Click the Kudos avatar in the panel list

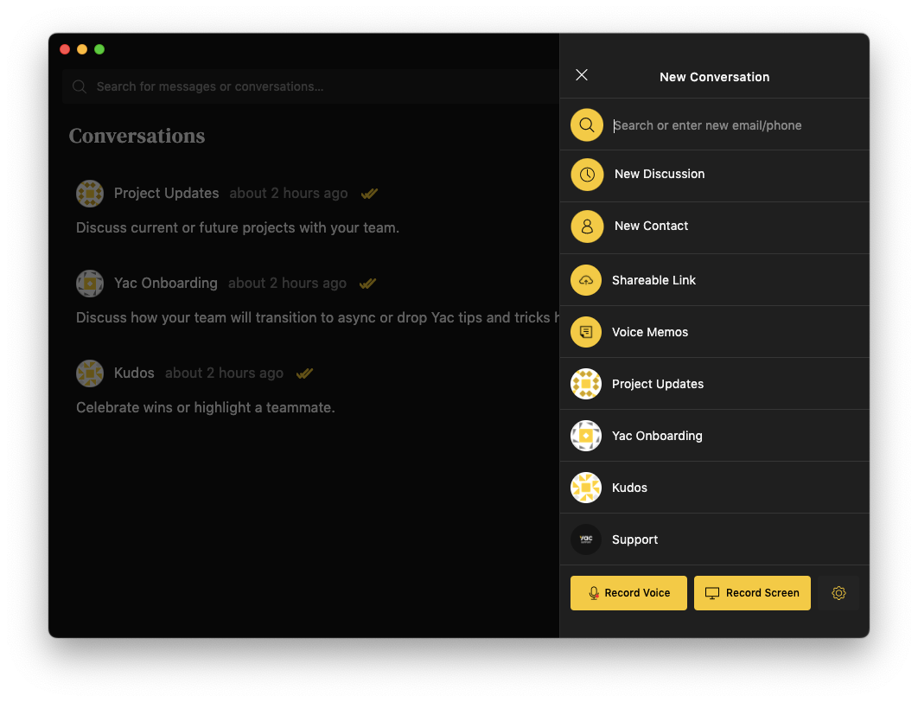[585, 488]
